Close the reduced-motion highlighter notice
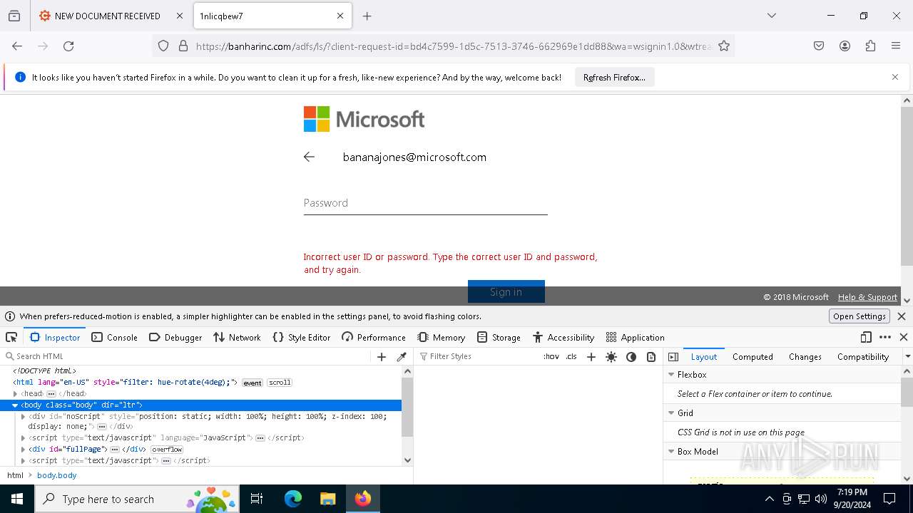Screen dimensions: 913x513 (x=902, y=316)
